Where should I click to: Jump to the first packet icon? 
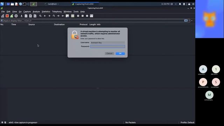coord(58,16)
